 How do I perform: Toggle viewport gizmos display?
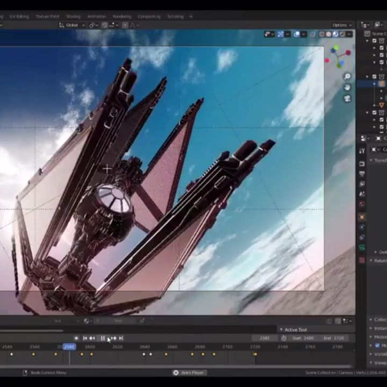pos(281,34)
